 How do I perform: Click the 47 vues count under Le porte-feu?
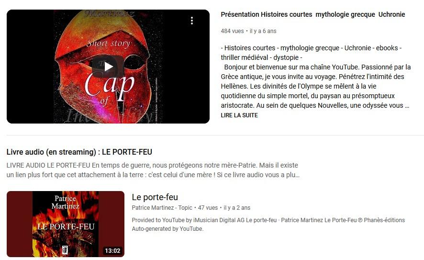[x=208, y=208]
